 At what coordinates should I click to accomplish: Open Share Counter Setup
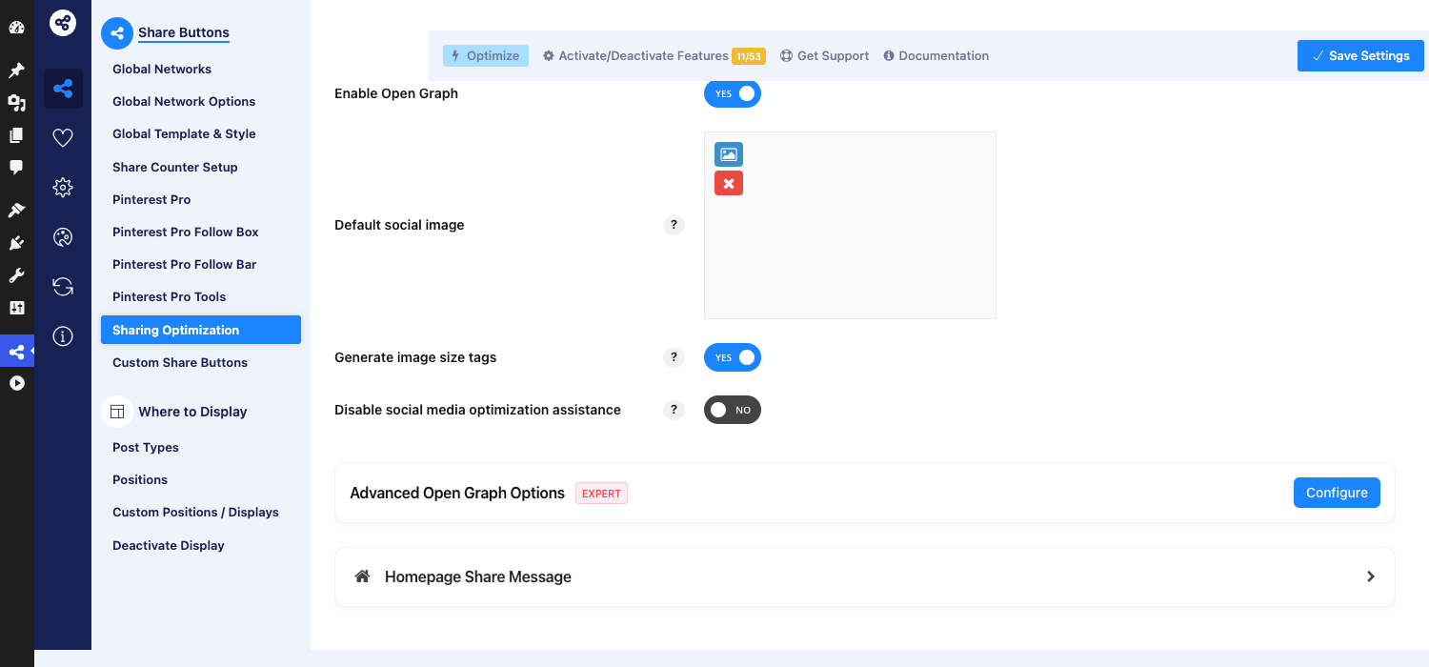click(175, 167)
